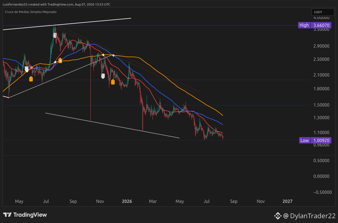
Task: Click the High price label
Action: tap(304, 25)
